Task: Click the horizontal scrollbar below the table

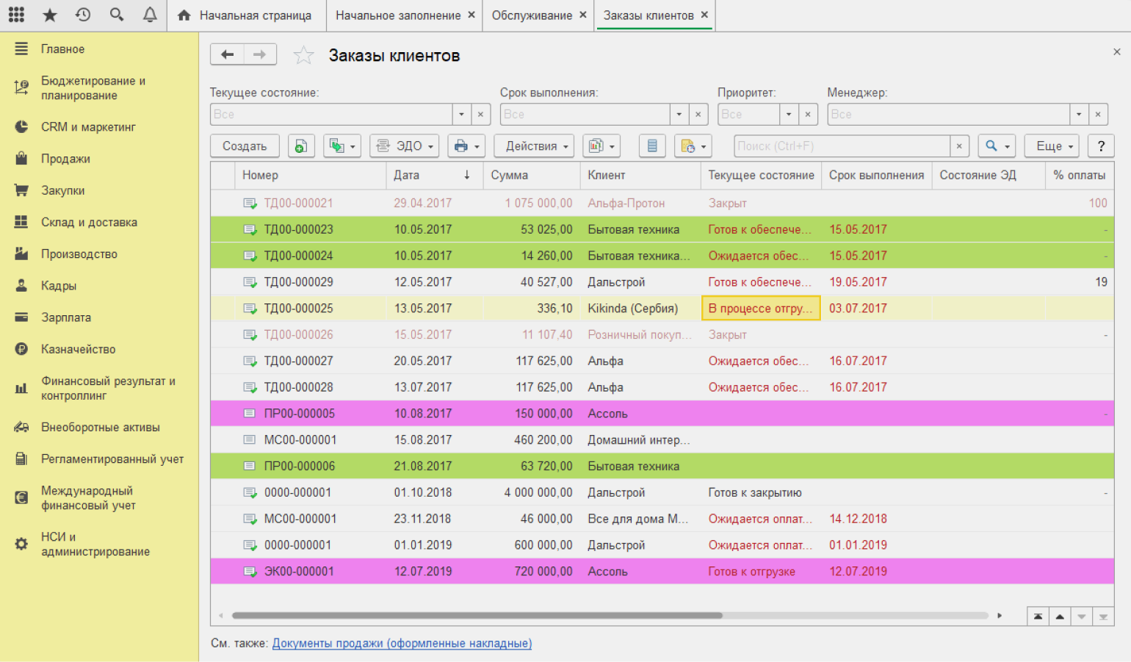Action: (477, 616)
